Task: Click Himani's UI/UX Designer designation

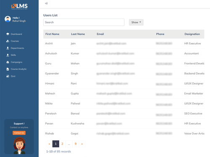Action: (x=194, y=83)
